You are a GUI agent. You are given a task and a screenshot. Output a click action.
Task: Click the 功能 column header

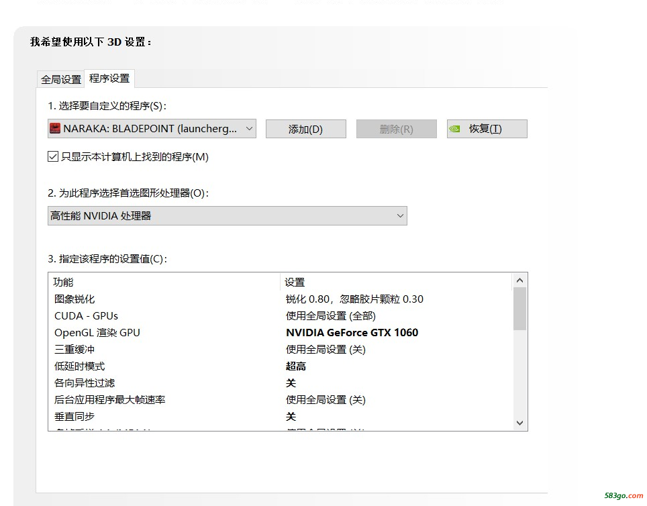click(164, 282)
